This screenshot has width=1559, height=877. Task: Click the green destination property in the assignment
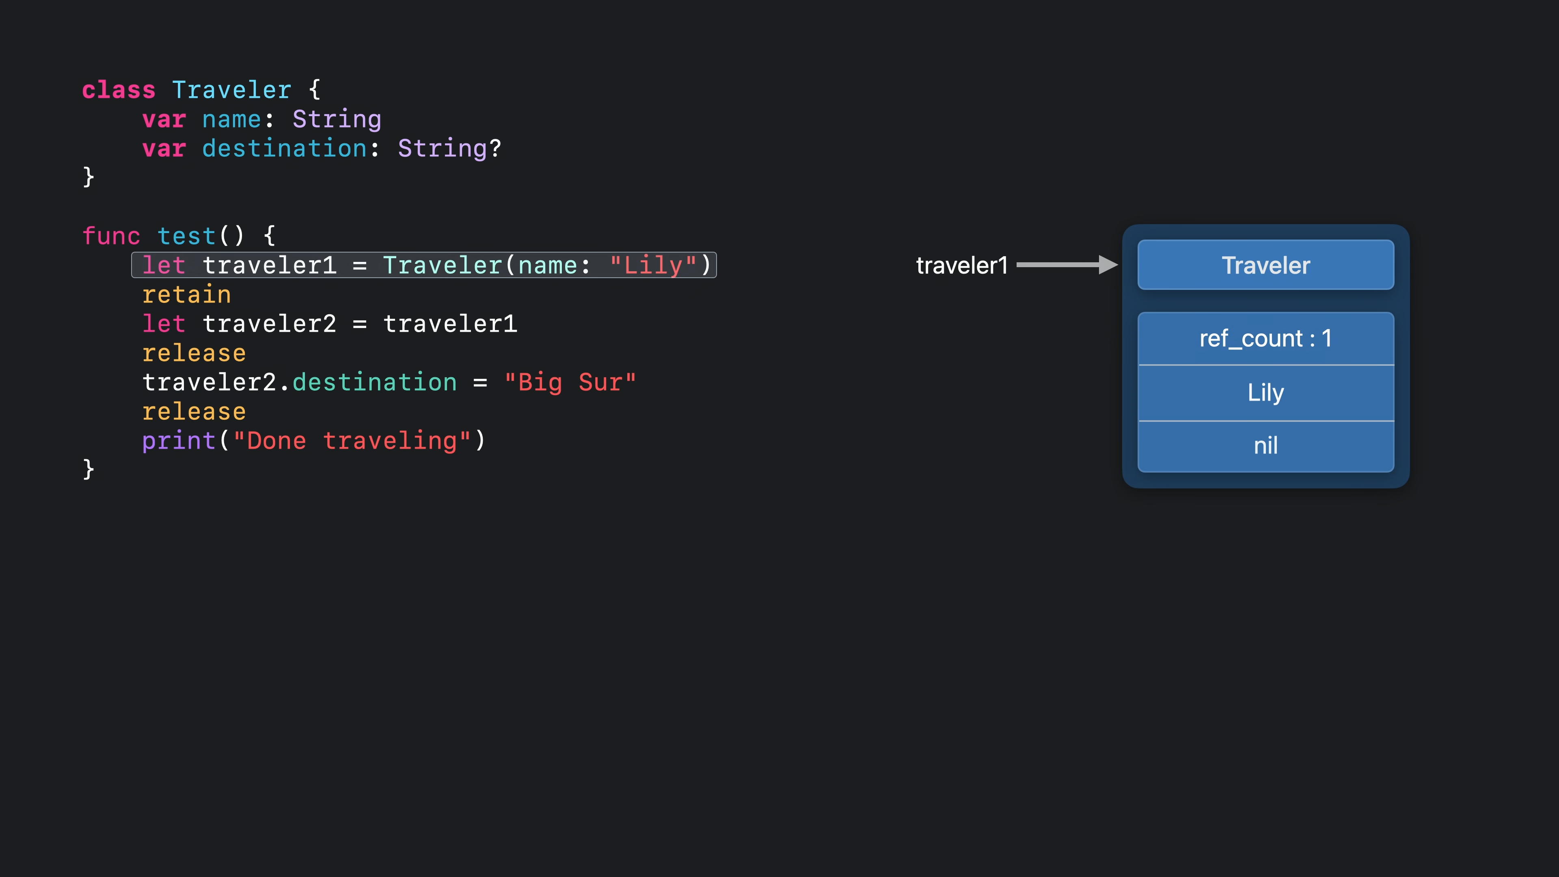375,382
